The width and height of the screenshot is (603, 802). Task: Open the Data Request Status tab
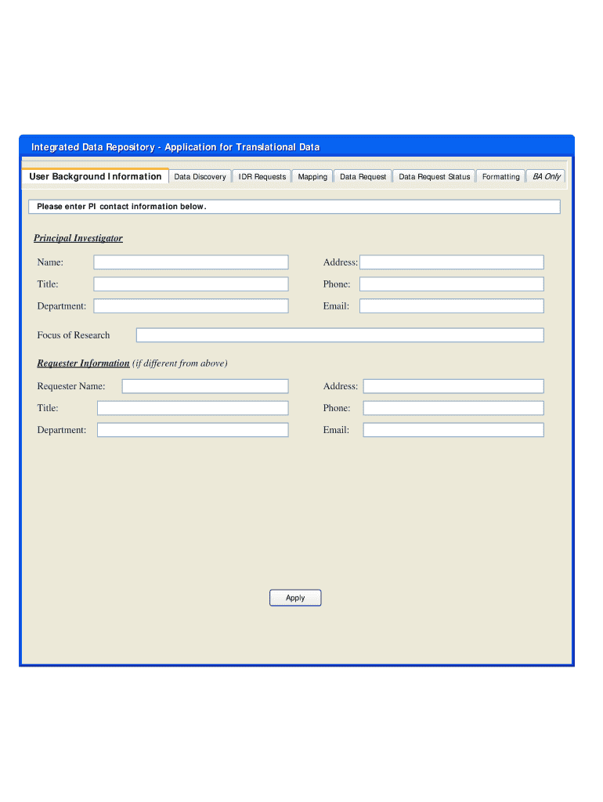pyautogui.click(x=435, y=177)
